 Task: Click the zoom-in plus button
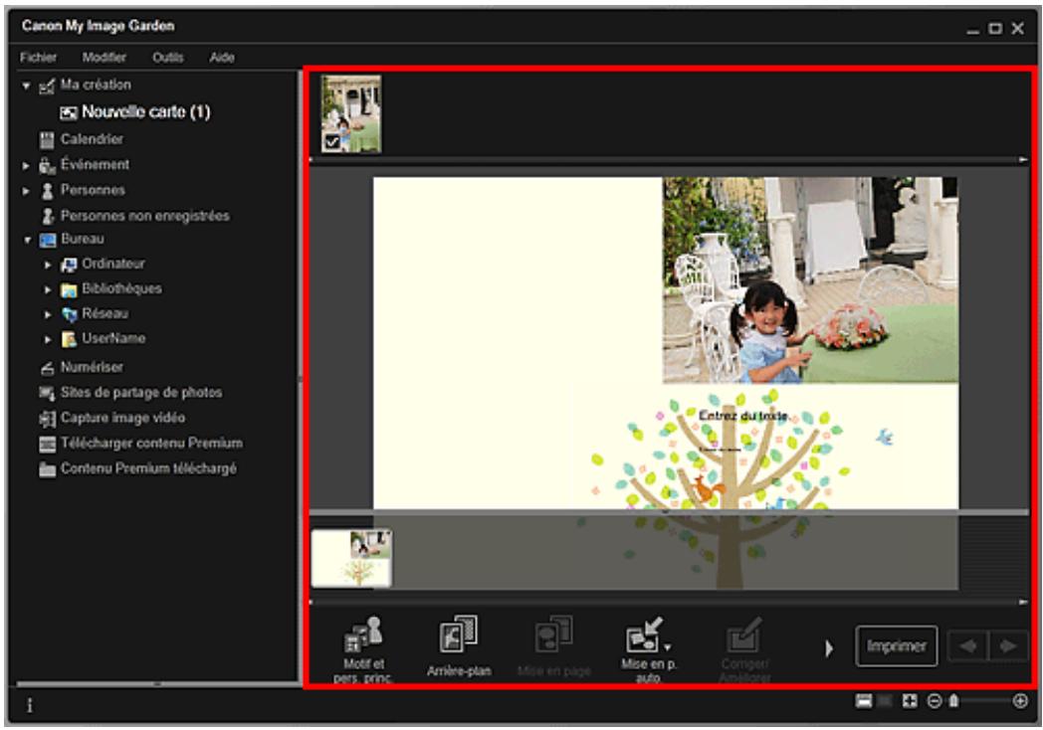1020,701
